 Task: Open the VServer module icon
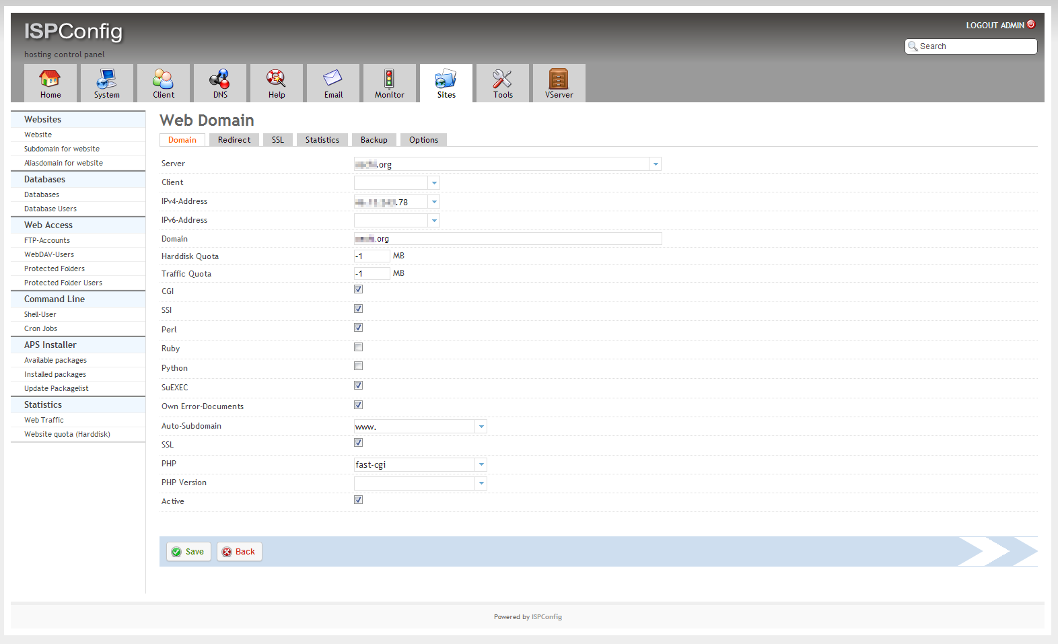coord(559,79)
